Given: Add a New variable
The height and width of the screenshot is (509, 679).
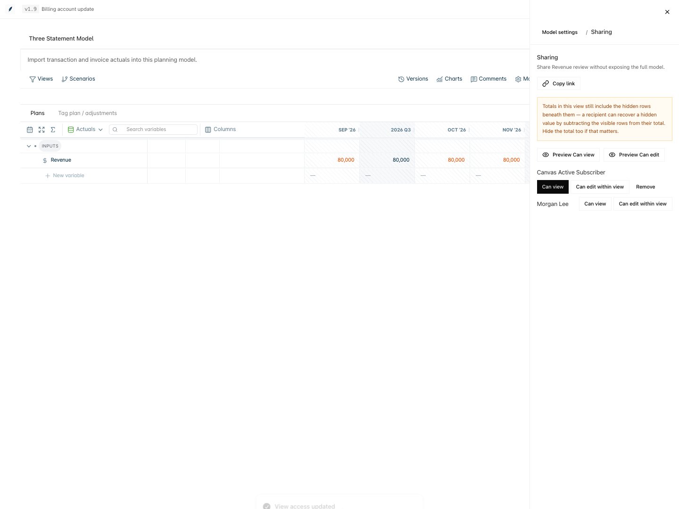Looking at the screenshot, I should click(65, 175).
